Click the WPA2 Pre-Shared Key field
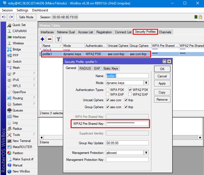 tap(127, 123)
